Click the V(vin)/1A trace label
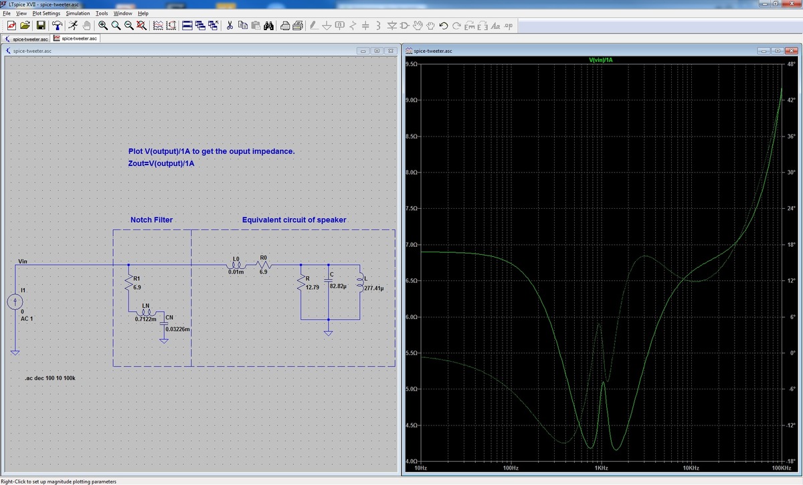 [x=600, y=60]
